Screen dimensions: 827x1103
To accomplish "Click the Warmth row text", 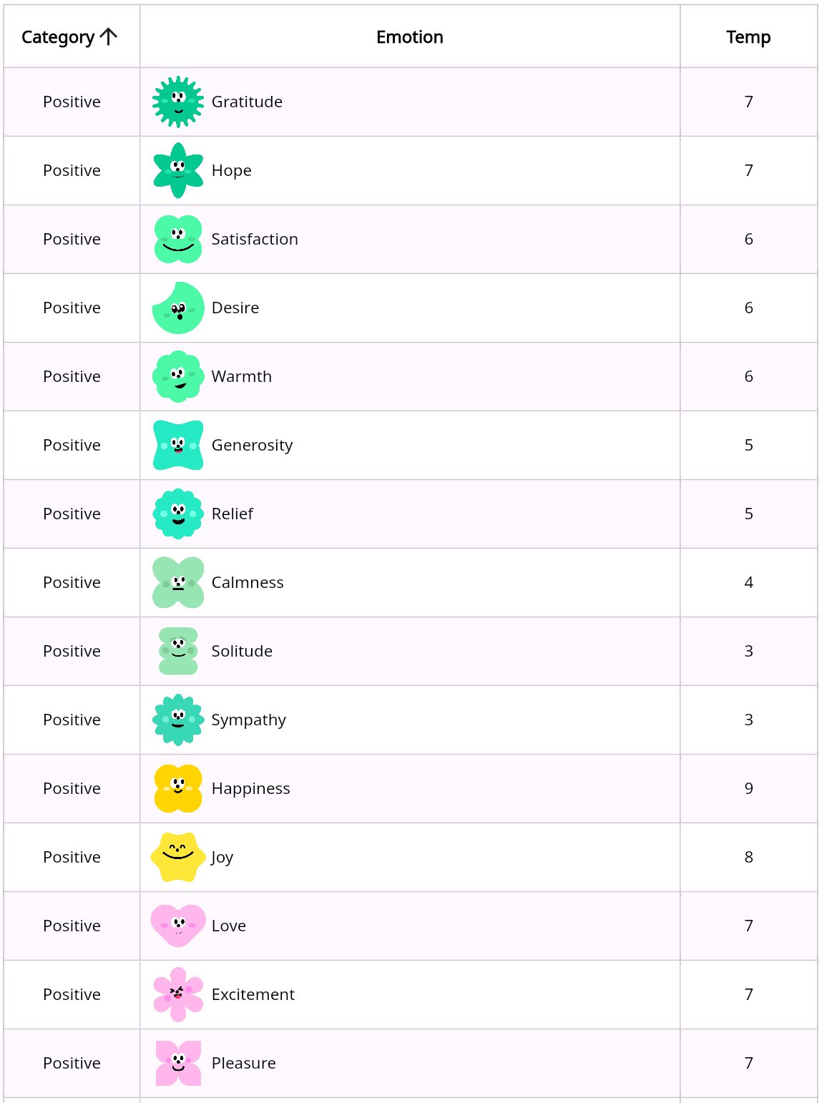I will (x=242, y=377).
